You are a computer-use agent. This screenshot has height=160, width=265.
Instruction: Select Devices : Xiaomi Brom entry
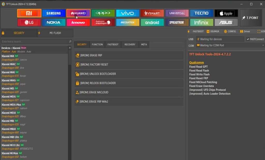[x=34, y=50]
